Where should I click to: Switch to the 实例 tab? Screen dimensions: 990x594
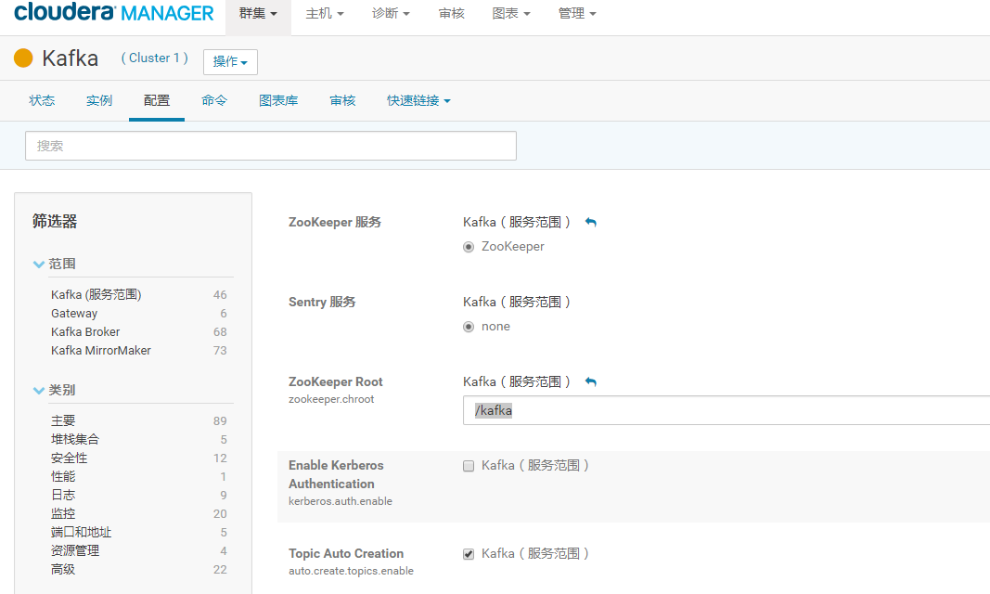click(x=99, y=100)
